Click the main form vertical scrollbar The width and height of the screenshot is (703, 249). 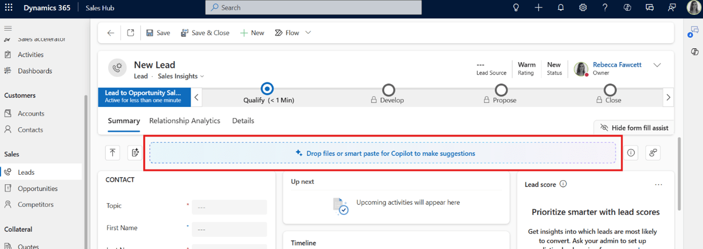(x=679, y=173)
